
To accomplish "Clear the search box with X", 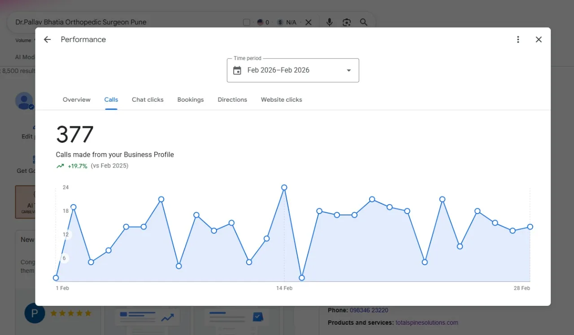I will click(x=309, y=22).
